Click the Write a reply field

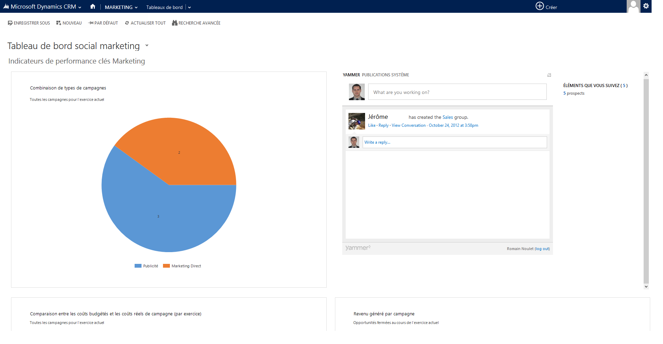455,142
